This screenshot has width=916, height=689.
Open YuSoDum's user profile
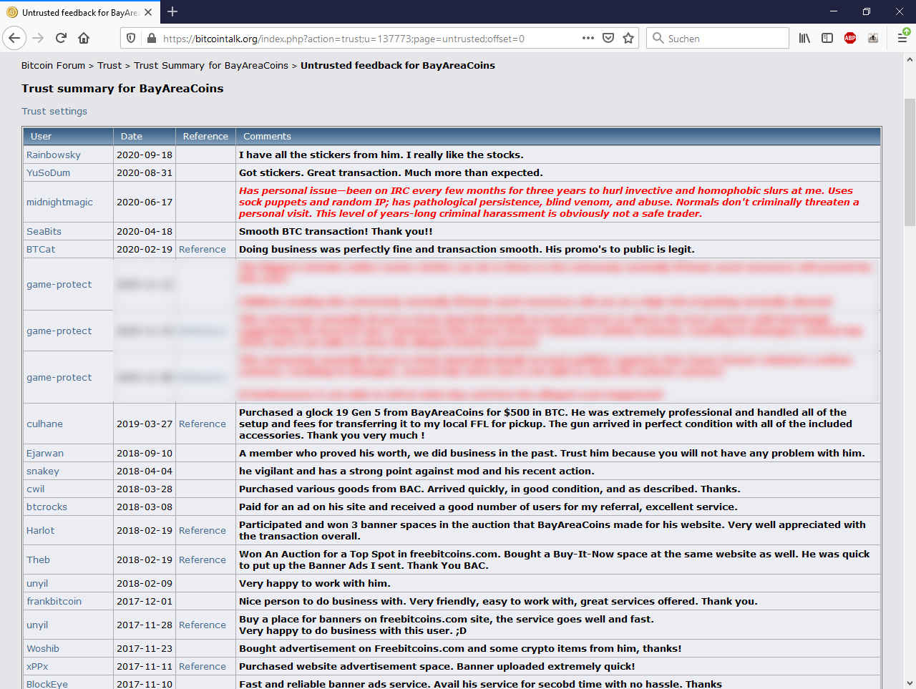coord(48,172)
